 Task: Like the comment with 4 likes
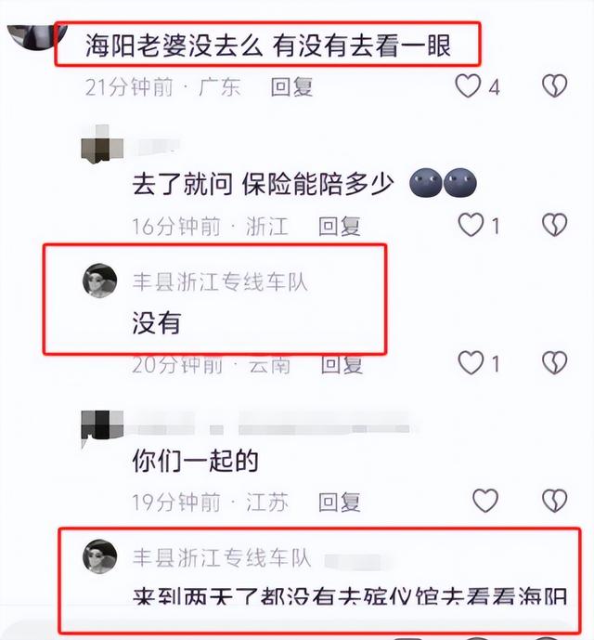click(x=468, y=86)
